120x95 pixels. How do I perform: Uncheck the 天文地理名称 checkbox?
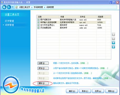point(38,28)
